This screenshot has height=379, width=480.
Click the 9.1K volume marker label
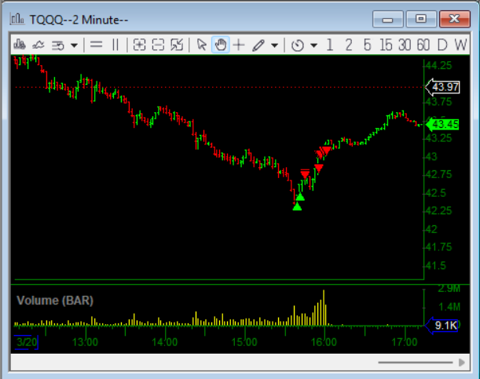[442, 326]
